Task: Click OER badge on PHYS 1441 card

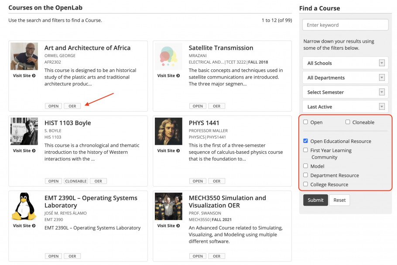Action: pyautogui.click(x=217, y=181)
